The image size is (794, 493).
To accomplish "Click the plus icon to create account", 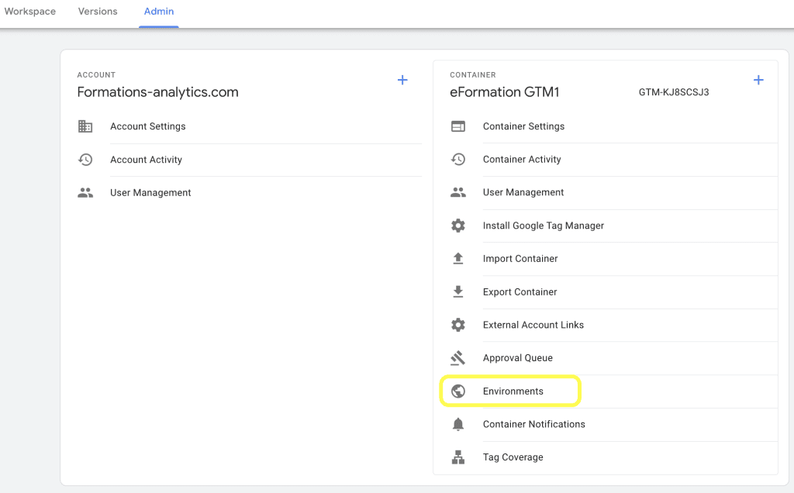I will 402,80.
